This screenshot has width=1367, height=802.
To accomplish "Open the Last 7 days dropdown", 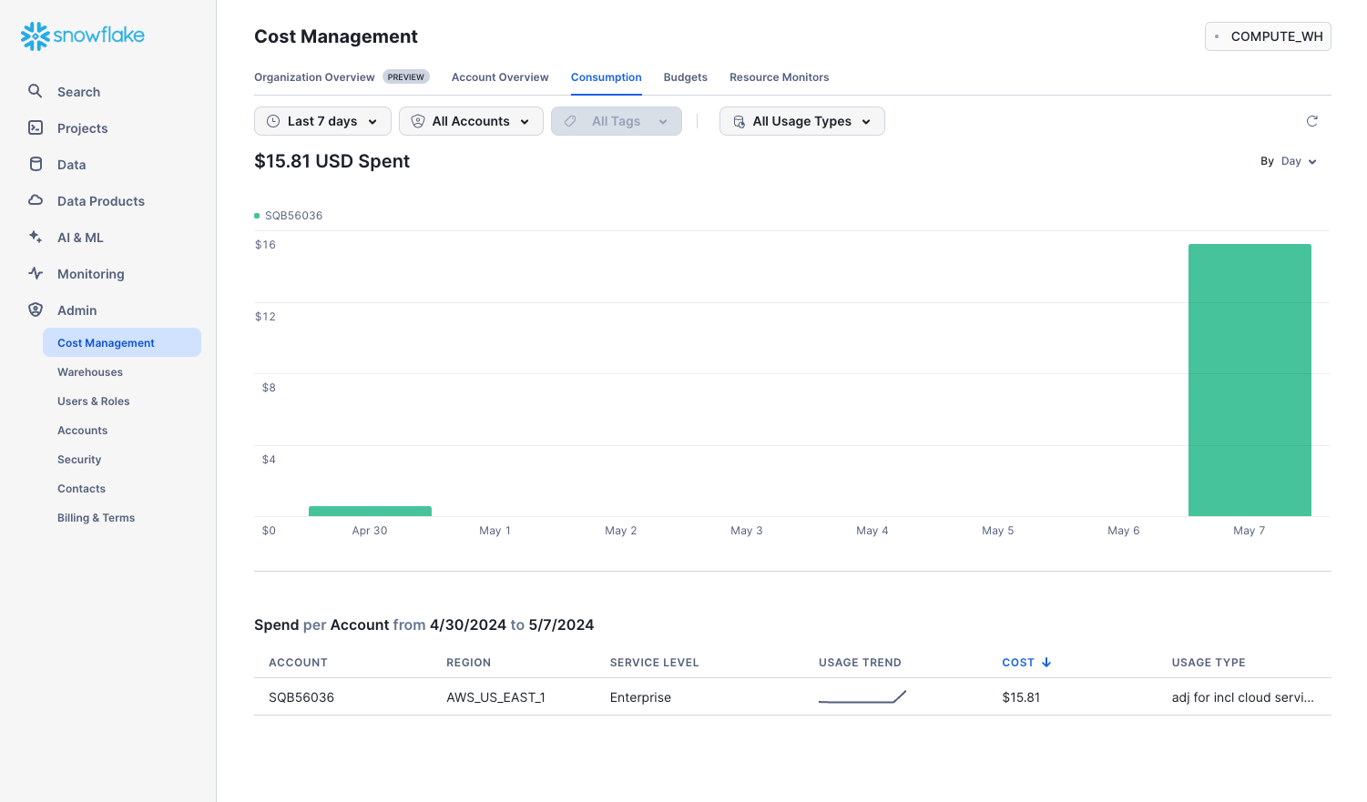I will (x=322, y=121).
